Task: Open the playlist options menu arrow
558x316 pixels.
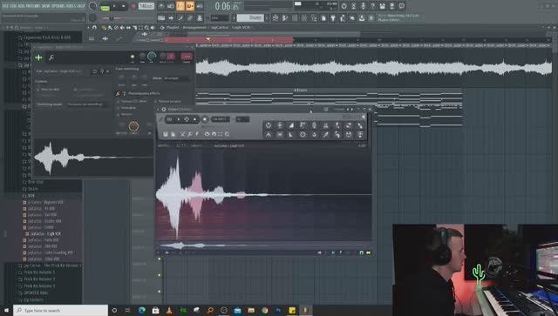Action: 88,27
